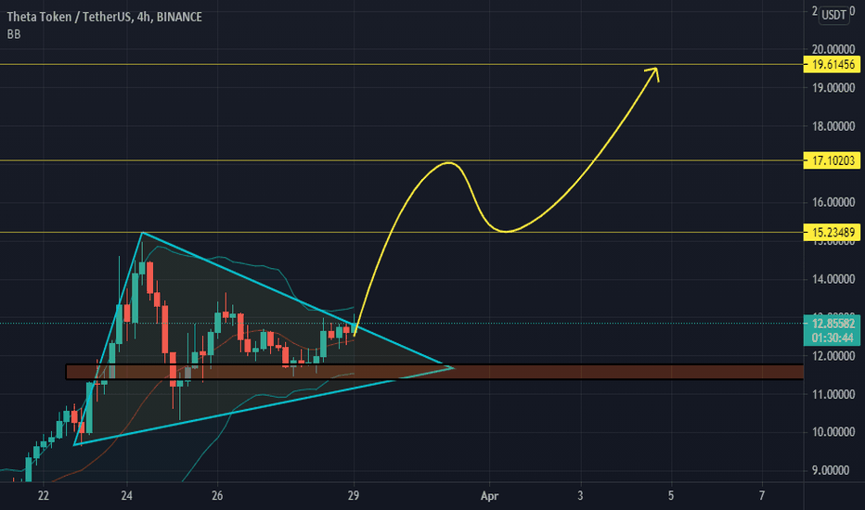Click the Theta Token / TetherUS chart title
The width and height of the screenshot is (865, 510).
click(104, 17)
